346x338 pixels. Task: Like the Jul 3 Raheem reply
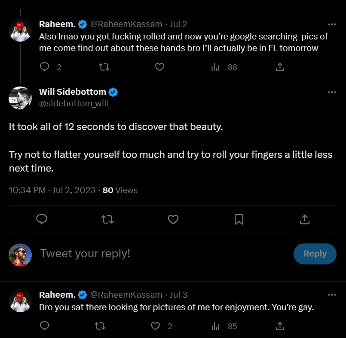156,326
